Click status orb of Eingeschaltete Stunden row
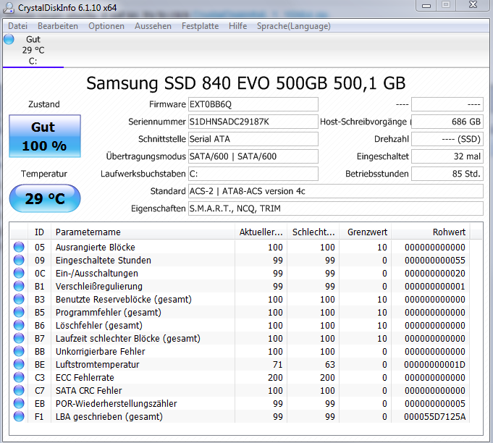This screenshot has width=493, height=443. 19,260
